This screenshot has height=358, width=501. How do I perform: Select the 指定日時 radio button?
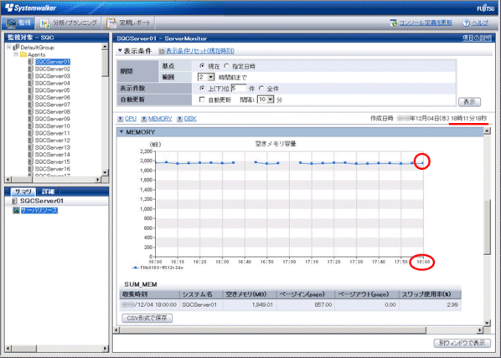pos(226,66)
